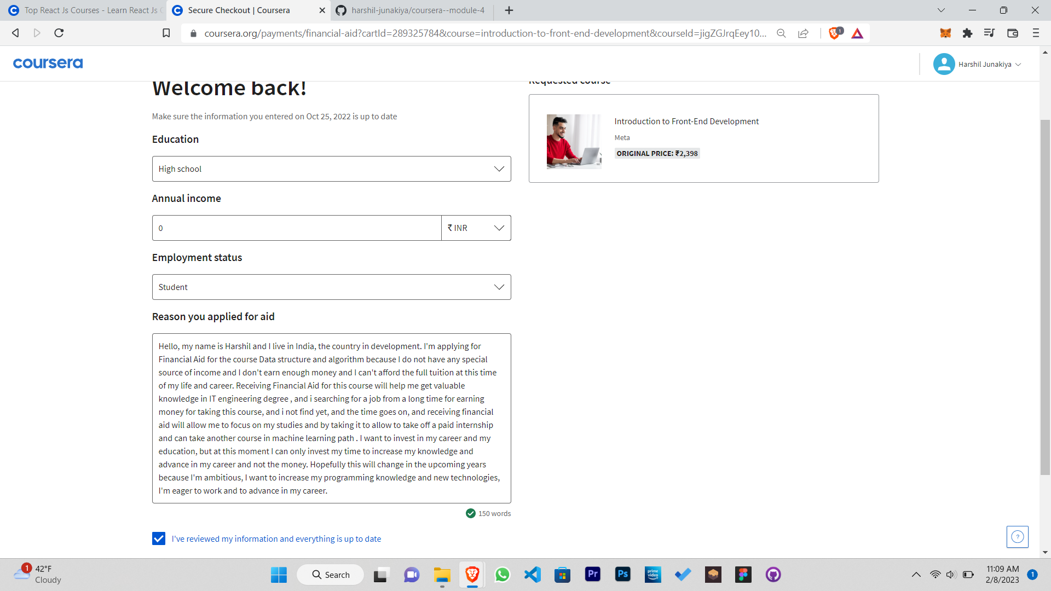The width and height of the screenshot is (1051, 591).
Task: Switch to the GitHub coursera--module-4 tab
Action: point(409,10)
